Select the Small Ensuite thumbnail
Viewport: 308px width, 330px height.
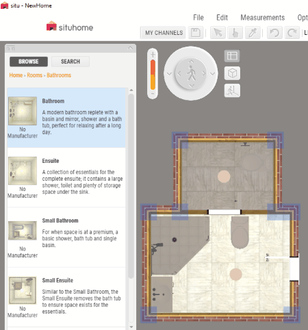point(23,290)
